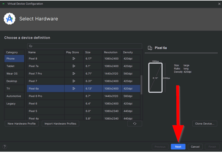Select the Automotive category
Viewport: 222px width, 154px height.
click(14, 96)
